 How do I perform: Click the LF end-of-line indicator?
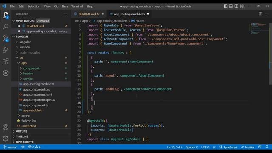click(x=214, y=147)
